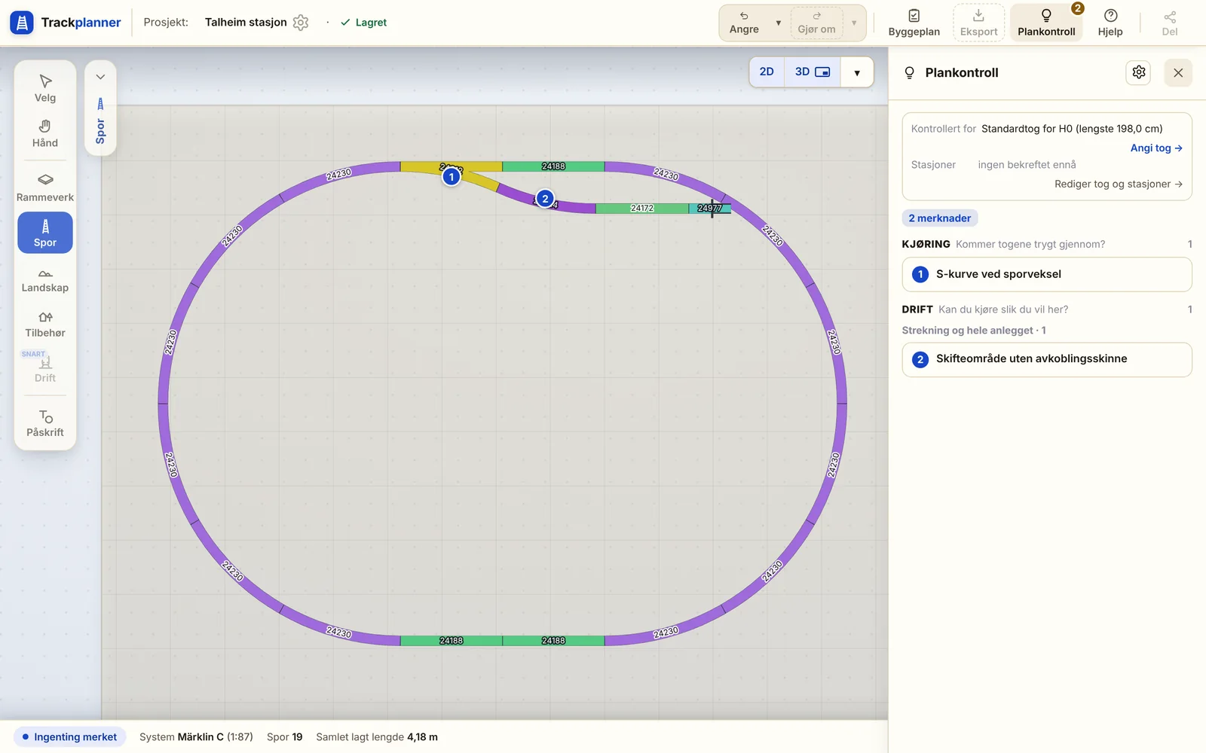Open the undo history dropdown arrow
This screenshot has height=753, width=1206.
pos(779,23)
